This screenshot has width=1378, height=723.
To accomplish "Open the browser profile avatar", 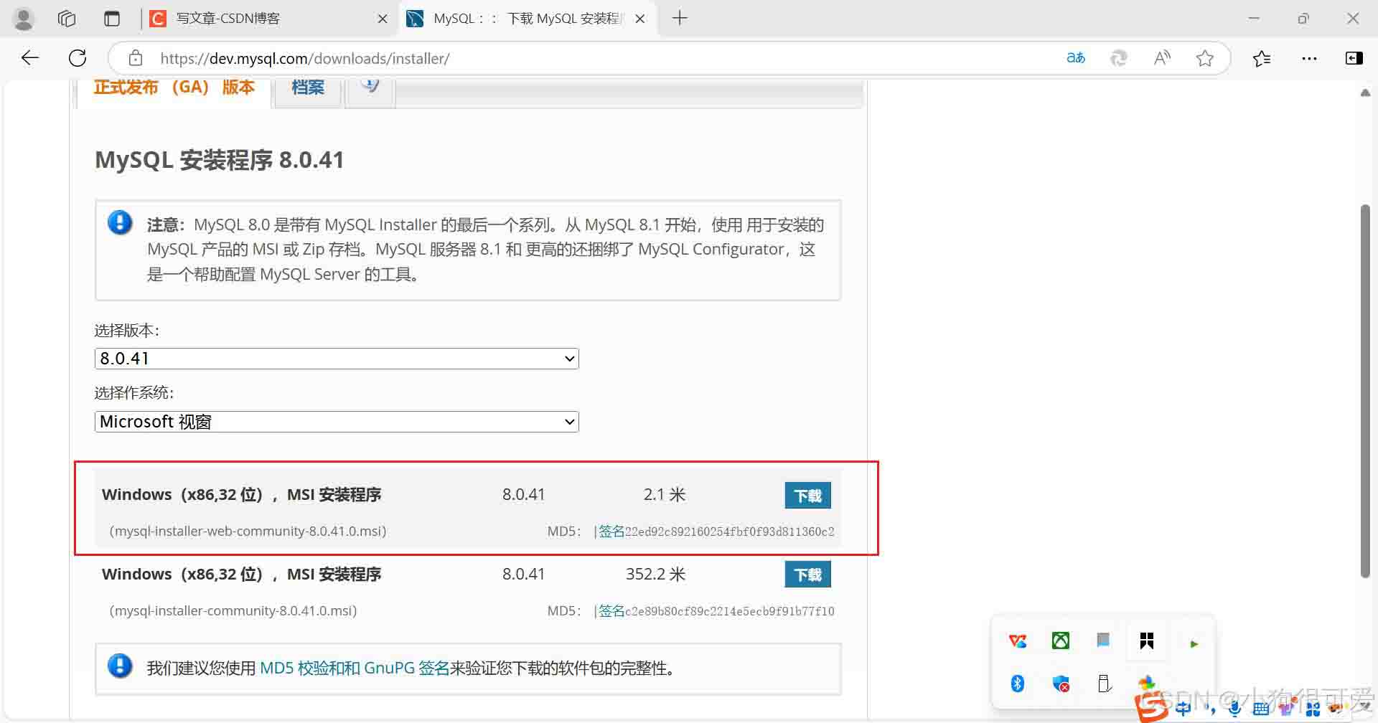I will 24,19.
